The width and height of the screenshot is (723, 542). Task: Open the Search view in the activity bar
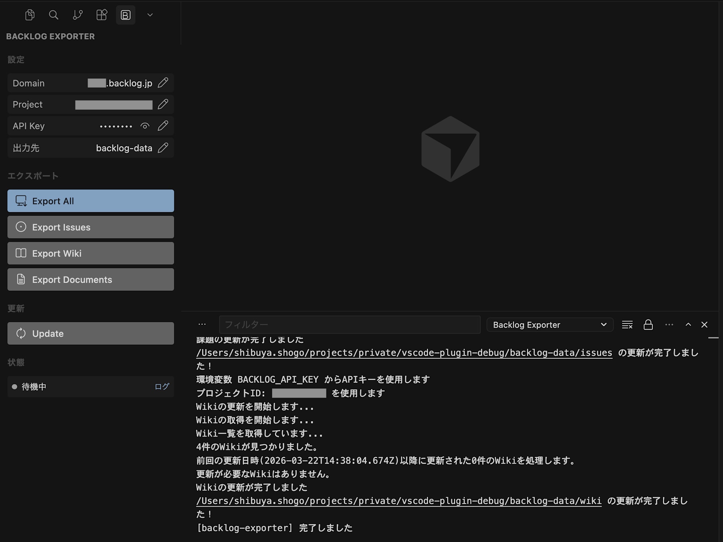(54, 15)
